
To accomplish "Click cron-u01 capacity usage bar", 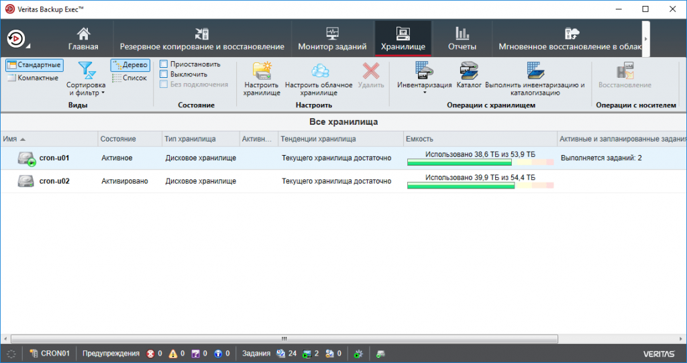I will pyautogui.click(x=480, y=162).
